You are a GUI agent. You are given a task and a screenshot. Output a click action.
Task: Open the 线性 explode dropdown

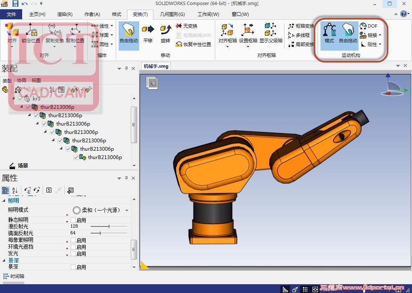coord(112,26)
